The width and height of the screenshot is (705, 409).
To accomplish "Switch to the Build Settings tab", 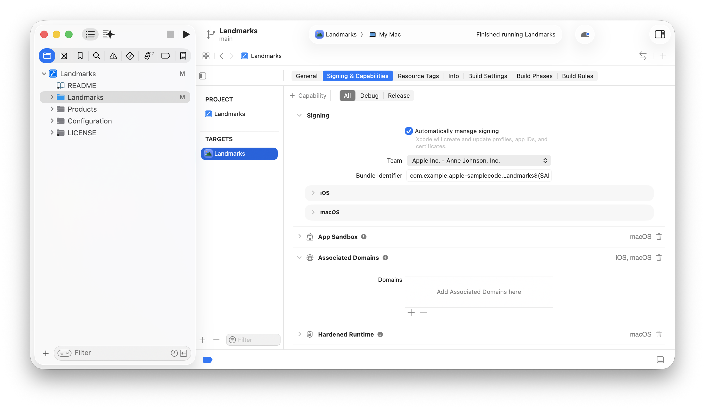I will [487, 76].
